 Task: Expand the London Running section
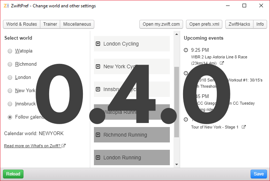pyautogui.click(x=132, y=158)
